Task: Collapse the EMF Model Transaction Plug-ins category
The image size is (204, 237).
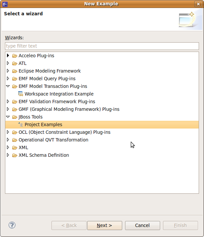Action: click(x=8, y=86)
